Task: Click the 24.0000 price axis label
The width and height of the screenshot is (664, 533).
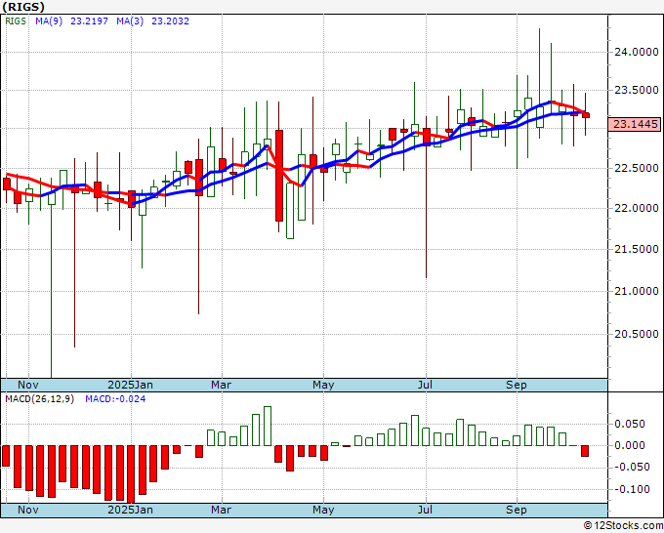Action: [637, 52]
